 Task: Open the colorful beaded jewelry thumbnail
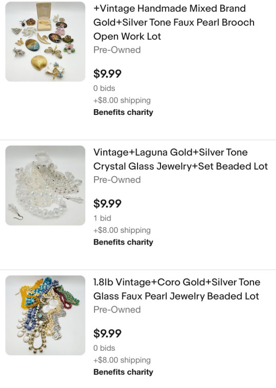pos(45,316)
